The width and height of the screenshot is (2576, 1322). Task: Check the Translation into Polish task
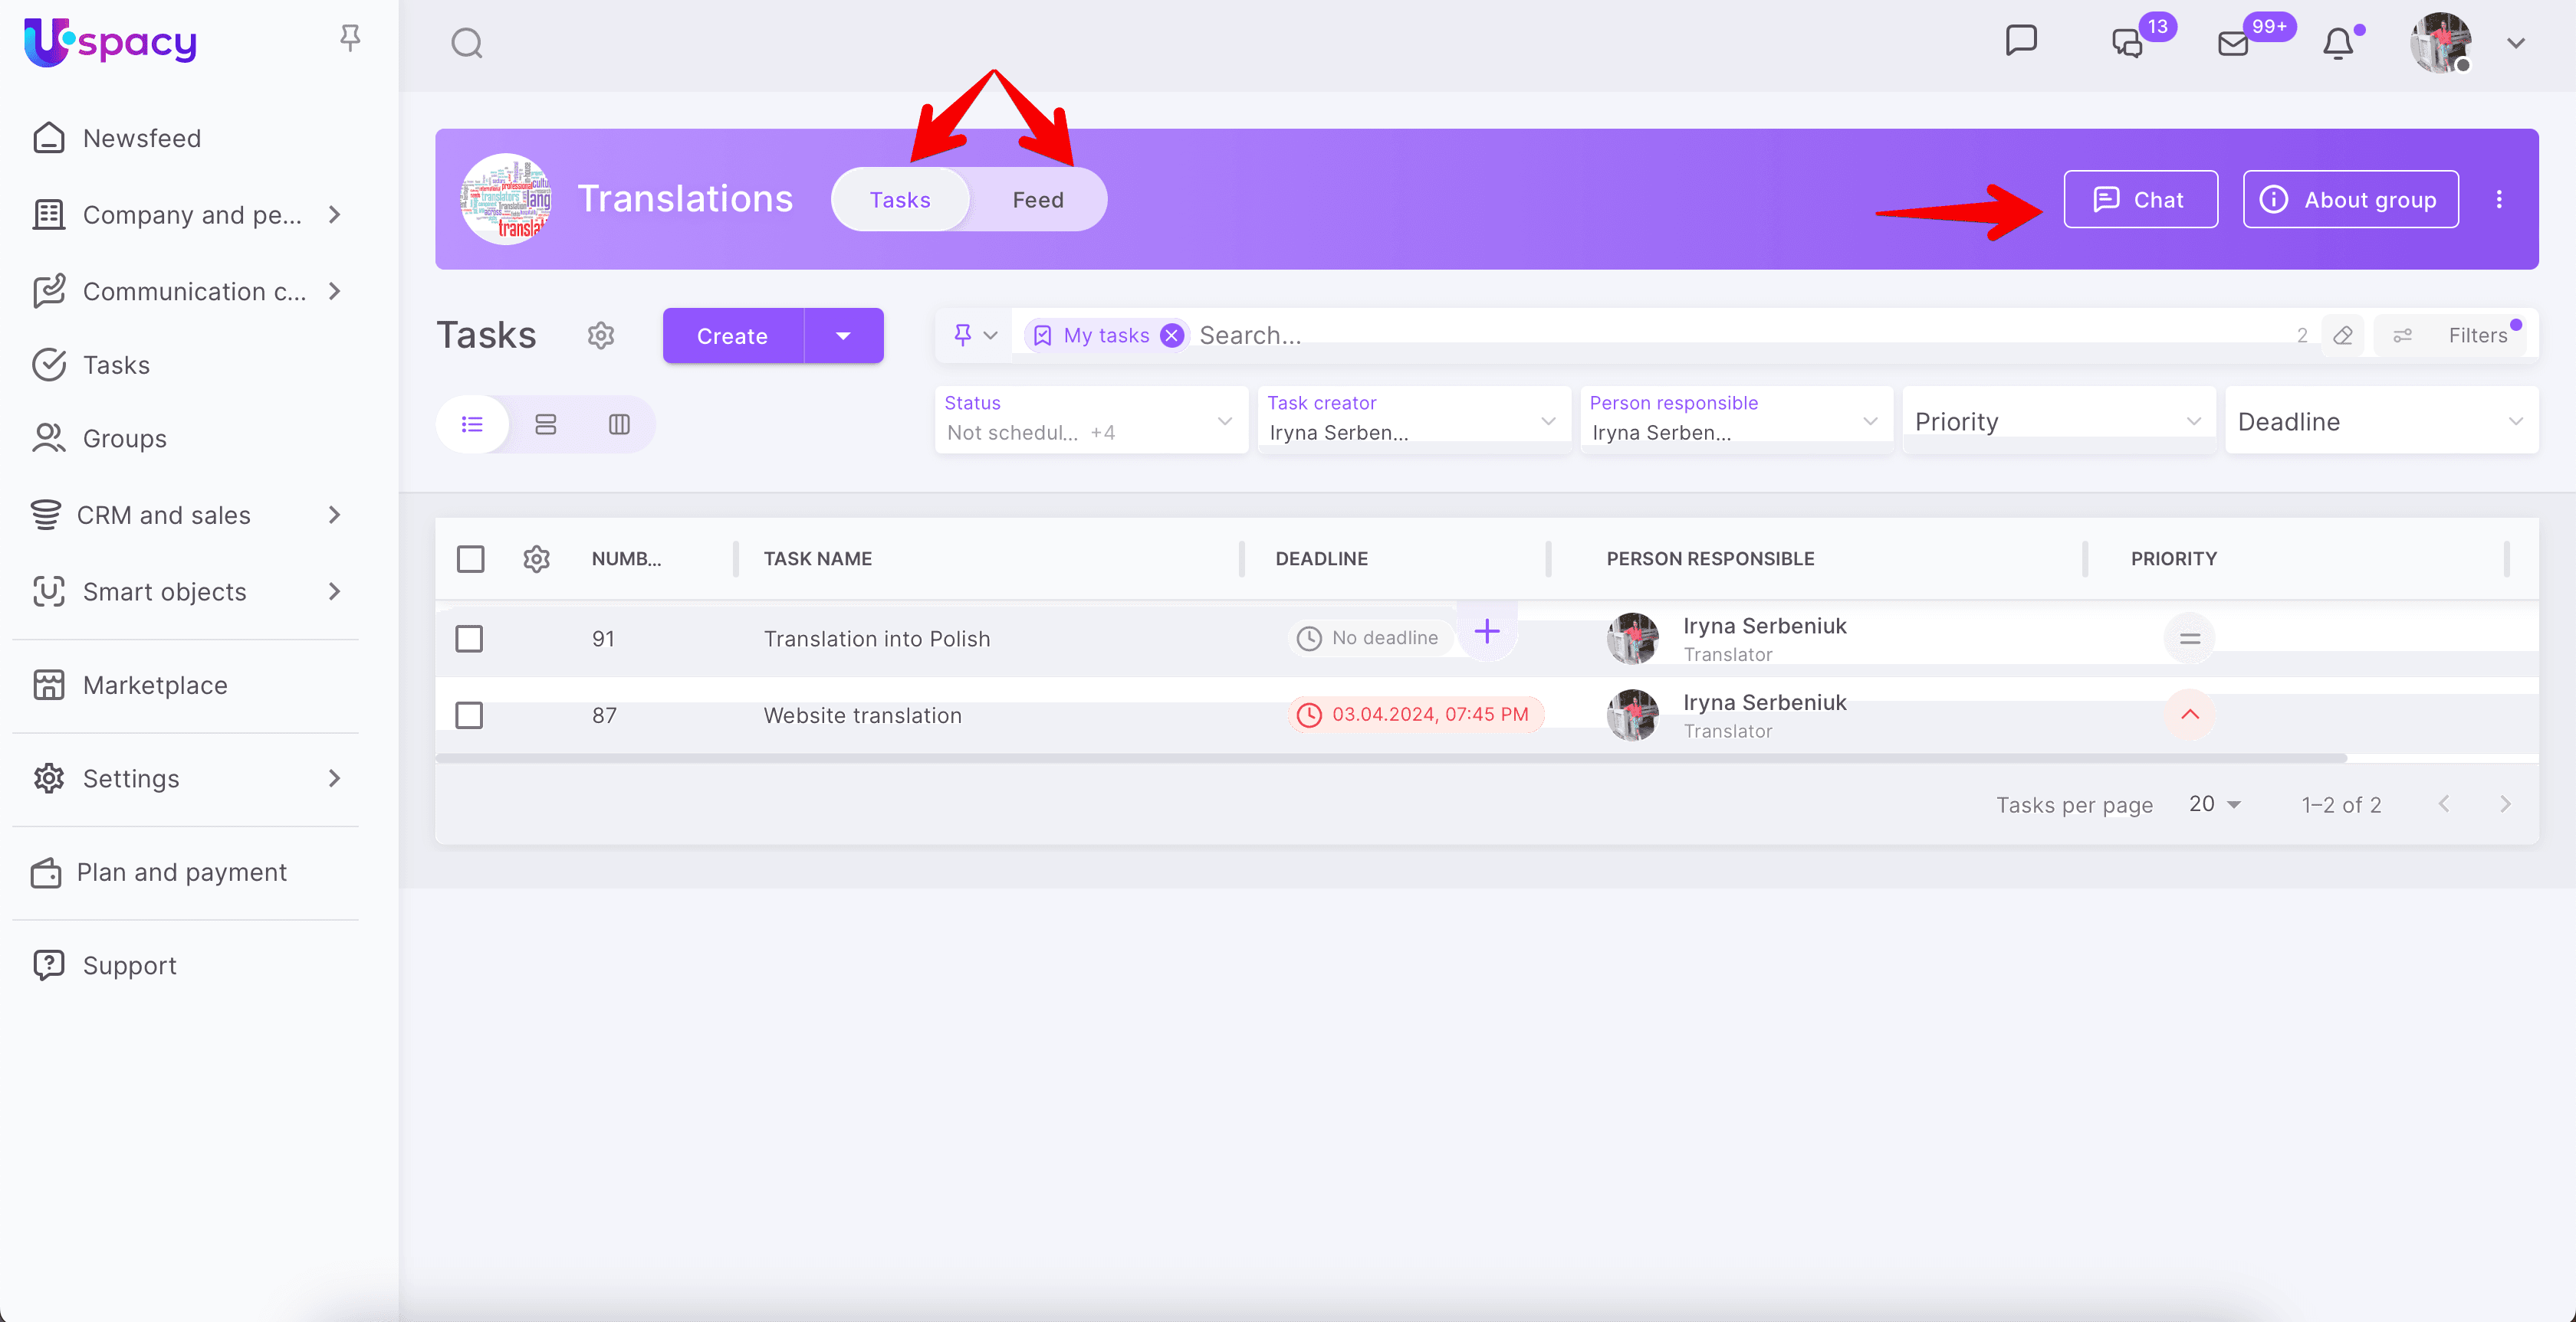click(469, 639)
